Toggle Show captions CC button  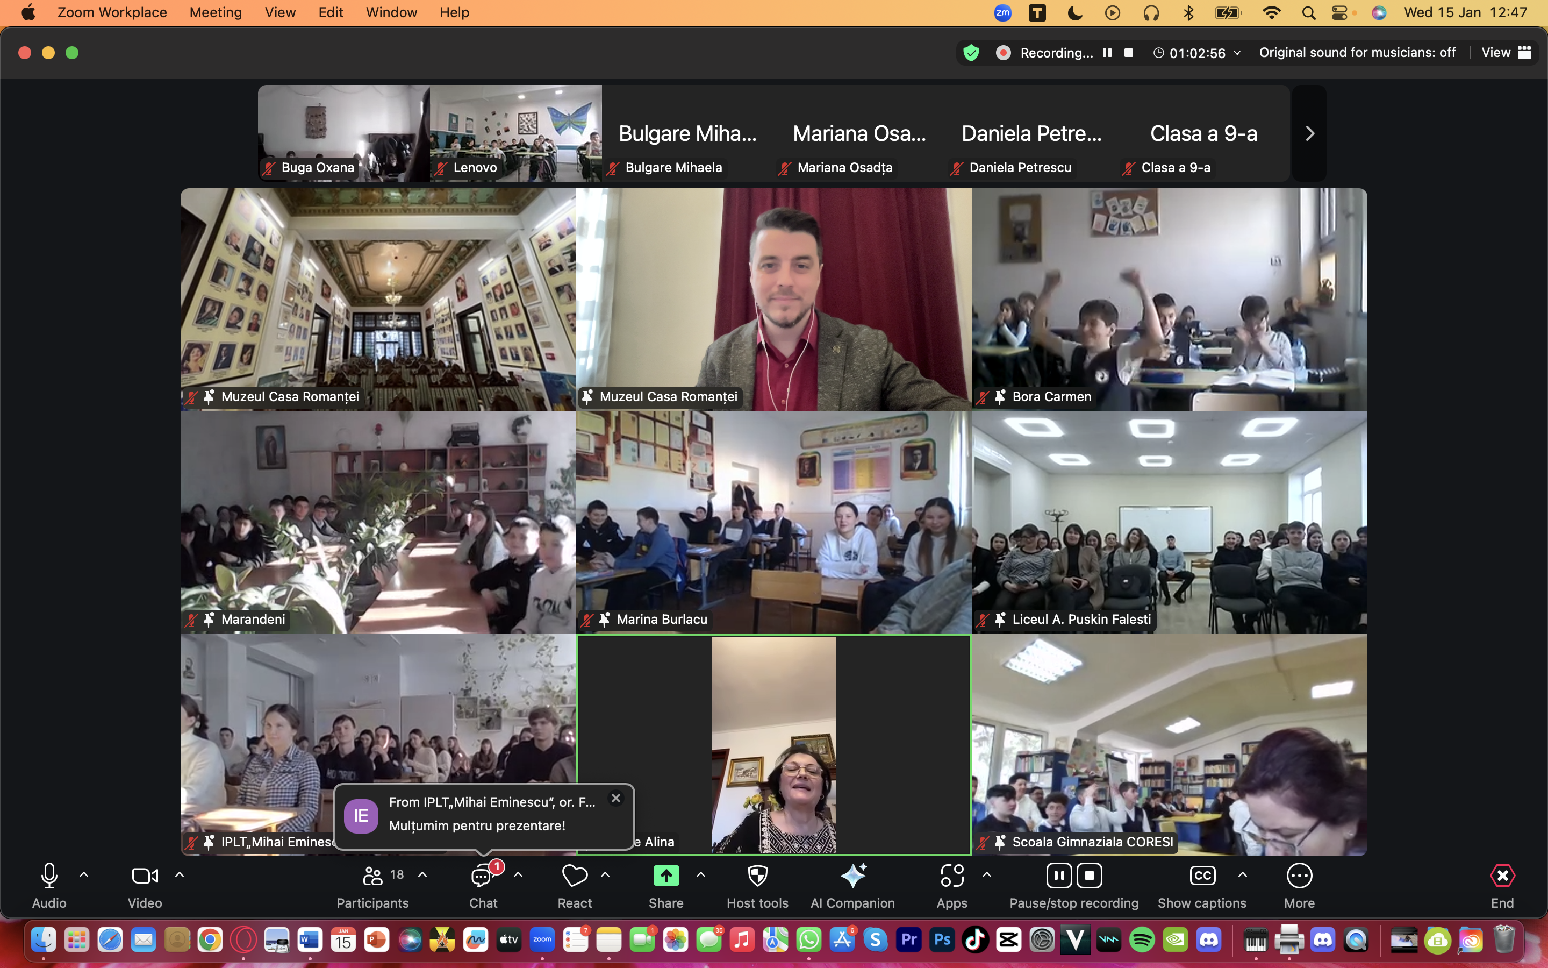[1202, 876]
